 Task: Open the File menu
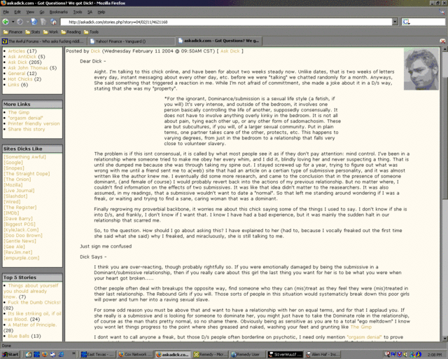6,12
